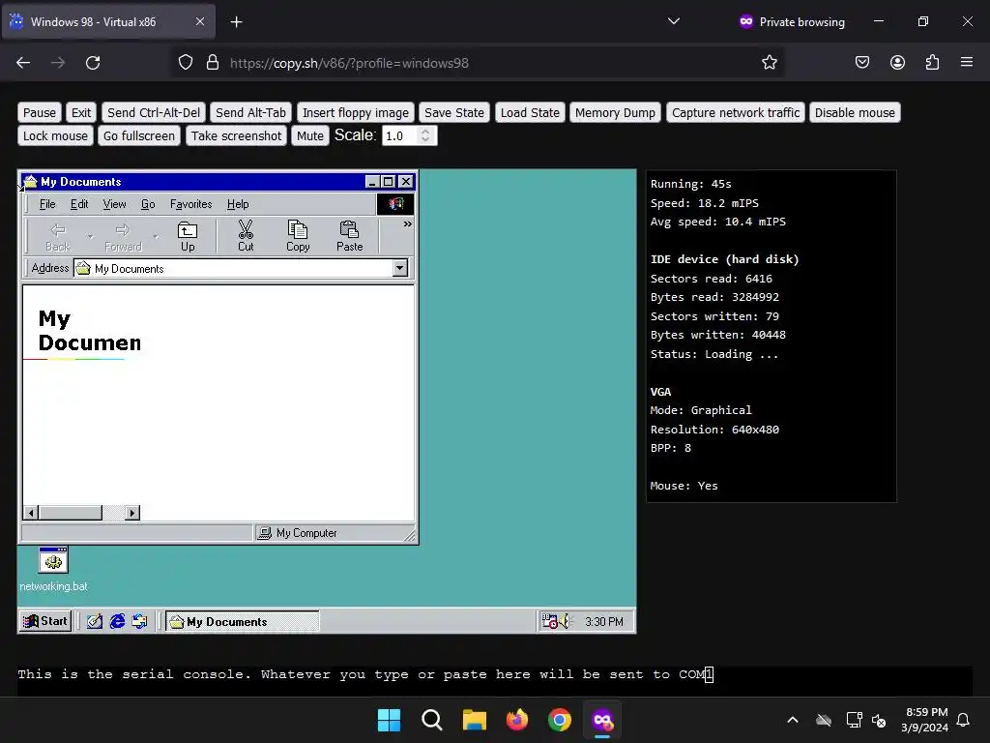Toggle the Disable mouse button
Image resolution: width=990 pixels, height=743 pixels.
tap(855, 112)
